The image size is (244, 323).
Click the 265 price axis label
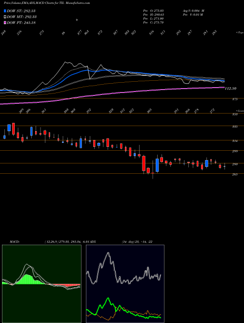(x=235, y=174)
